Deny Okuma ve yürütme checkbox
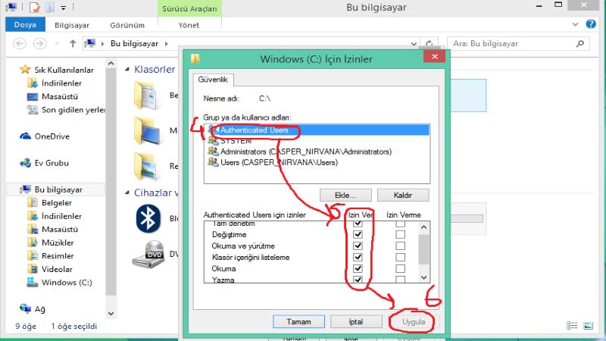This screenshot has width=606, height=341. [x=401, y=246]
